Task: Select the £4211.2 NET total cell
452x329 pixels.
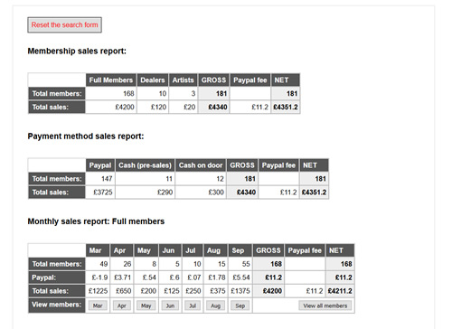Action: coord(340,291)
